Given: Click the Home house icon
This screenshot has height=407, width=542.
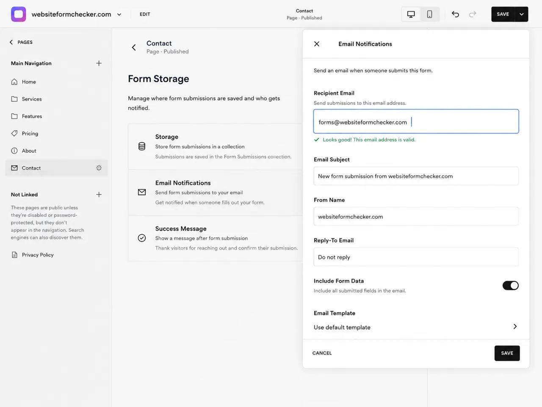Looking at the screenshot, I should tap(14, 82).
